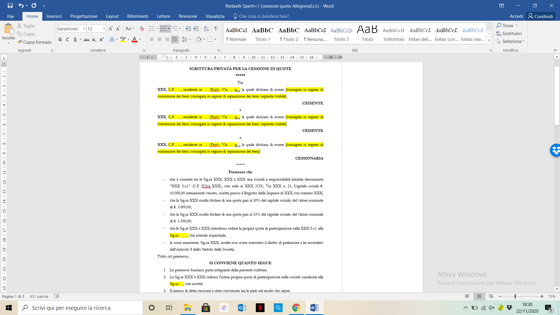Click the Condividi share button
The width and height of the screenshot is (560, 315).
[x=540, y=16]
